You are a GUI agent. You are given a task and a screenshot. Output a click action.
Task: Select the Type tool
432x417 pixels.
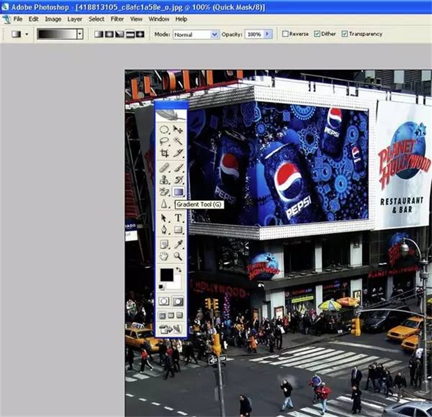[x=178, y=218]
